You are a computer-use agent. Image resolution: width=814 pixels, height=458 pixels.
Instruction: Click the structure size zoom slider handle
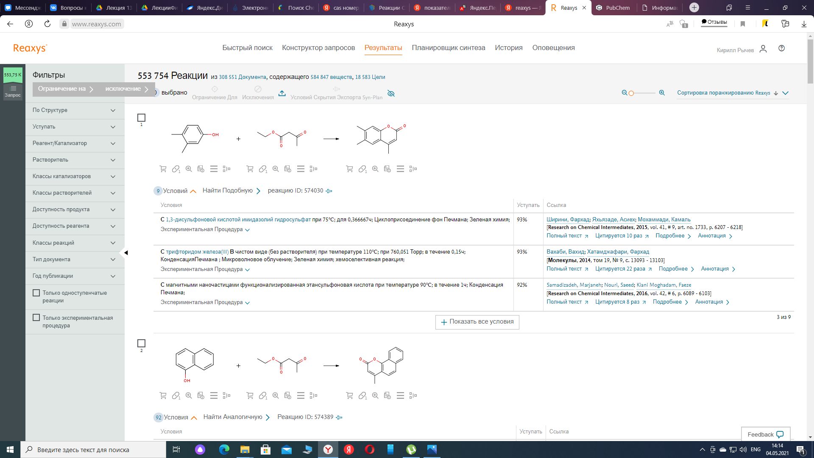(x=631, y=93)
